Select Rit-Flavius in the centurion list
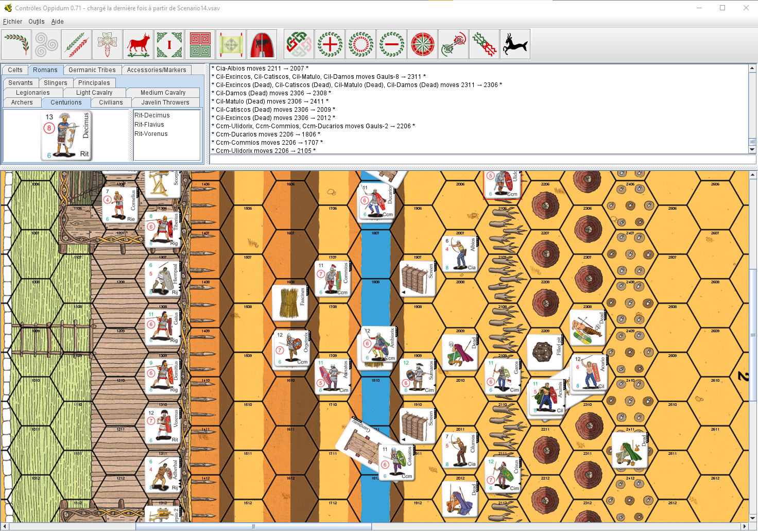This screenshot has height=531, width=758. (x=149, y=125)
